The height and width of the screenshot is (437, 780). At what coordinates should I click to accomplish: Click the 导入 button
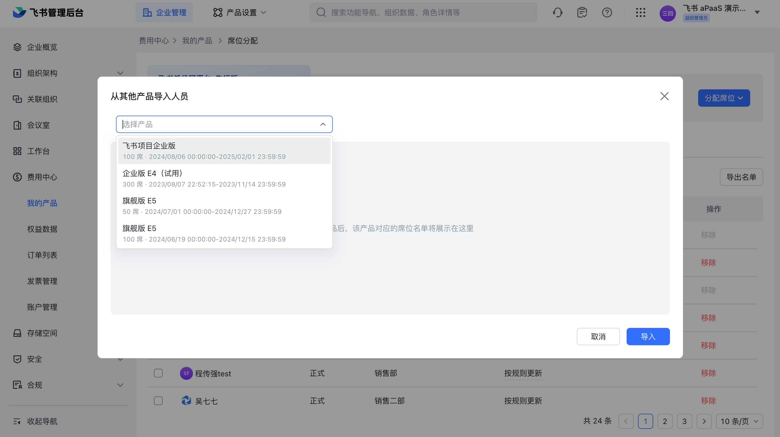[x=648, y=337]
